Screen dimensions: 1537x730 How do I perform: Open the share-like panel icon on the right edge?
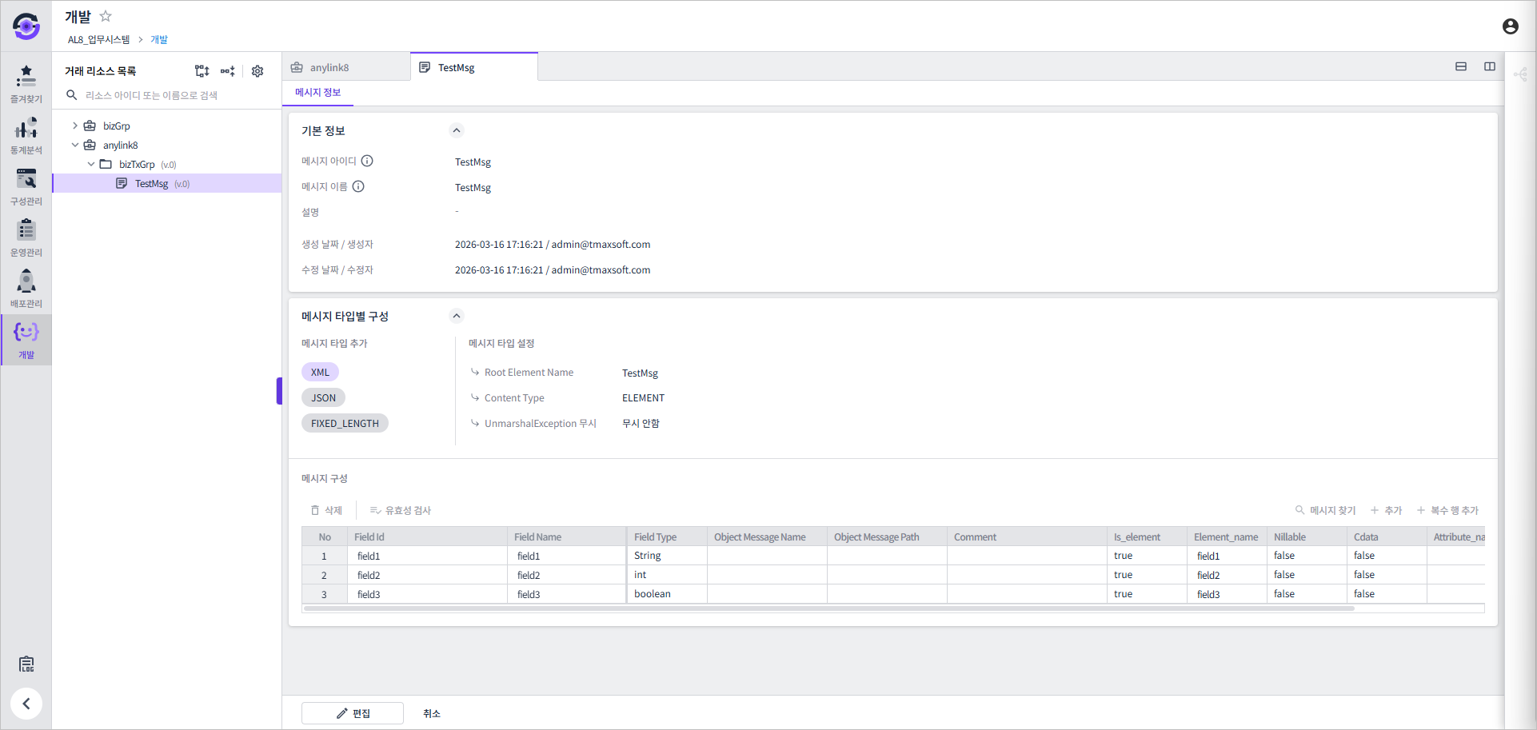[x=1521, y=74]
